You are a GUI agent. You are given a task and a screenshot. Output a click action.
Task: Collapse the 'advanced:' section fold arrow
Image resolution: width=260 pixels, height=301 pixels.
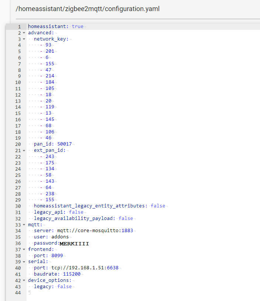(24, 33)
